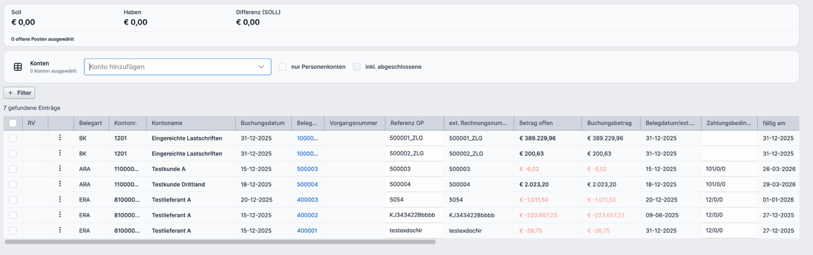Focus the Konto hinzufügen input field
The width and height of the screenshot is (813, 255).
(170, 67)
